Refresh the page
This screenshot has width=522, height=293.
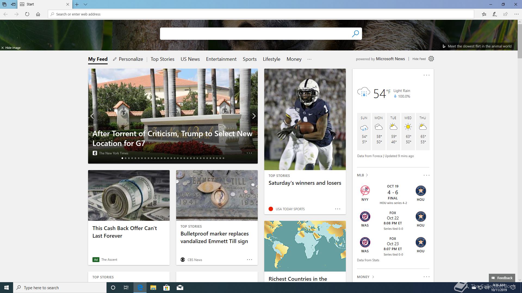tap(27, 14)
